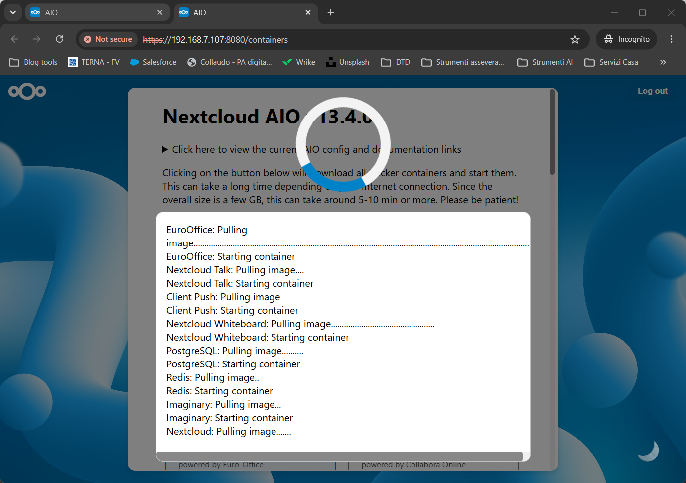This screenshot has height=483, width=686.
Task: Open Chrome three-dot menu
Action: 671,39
